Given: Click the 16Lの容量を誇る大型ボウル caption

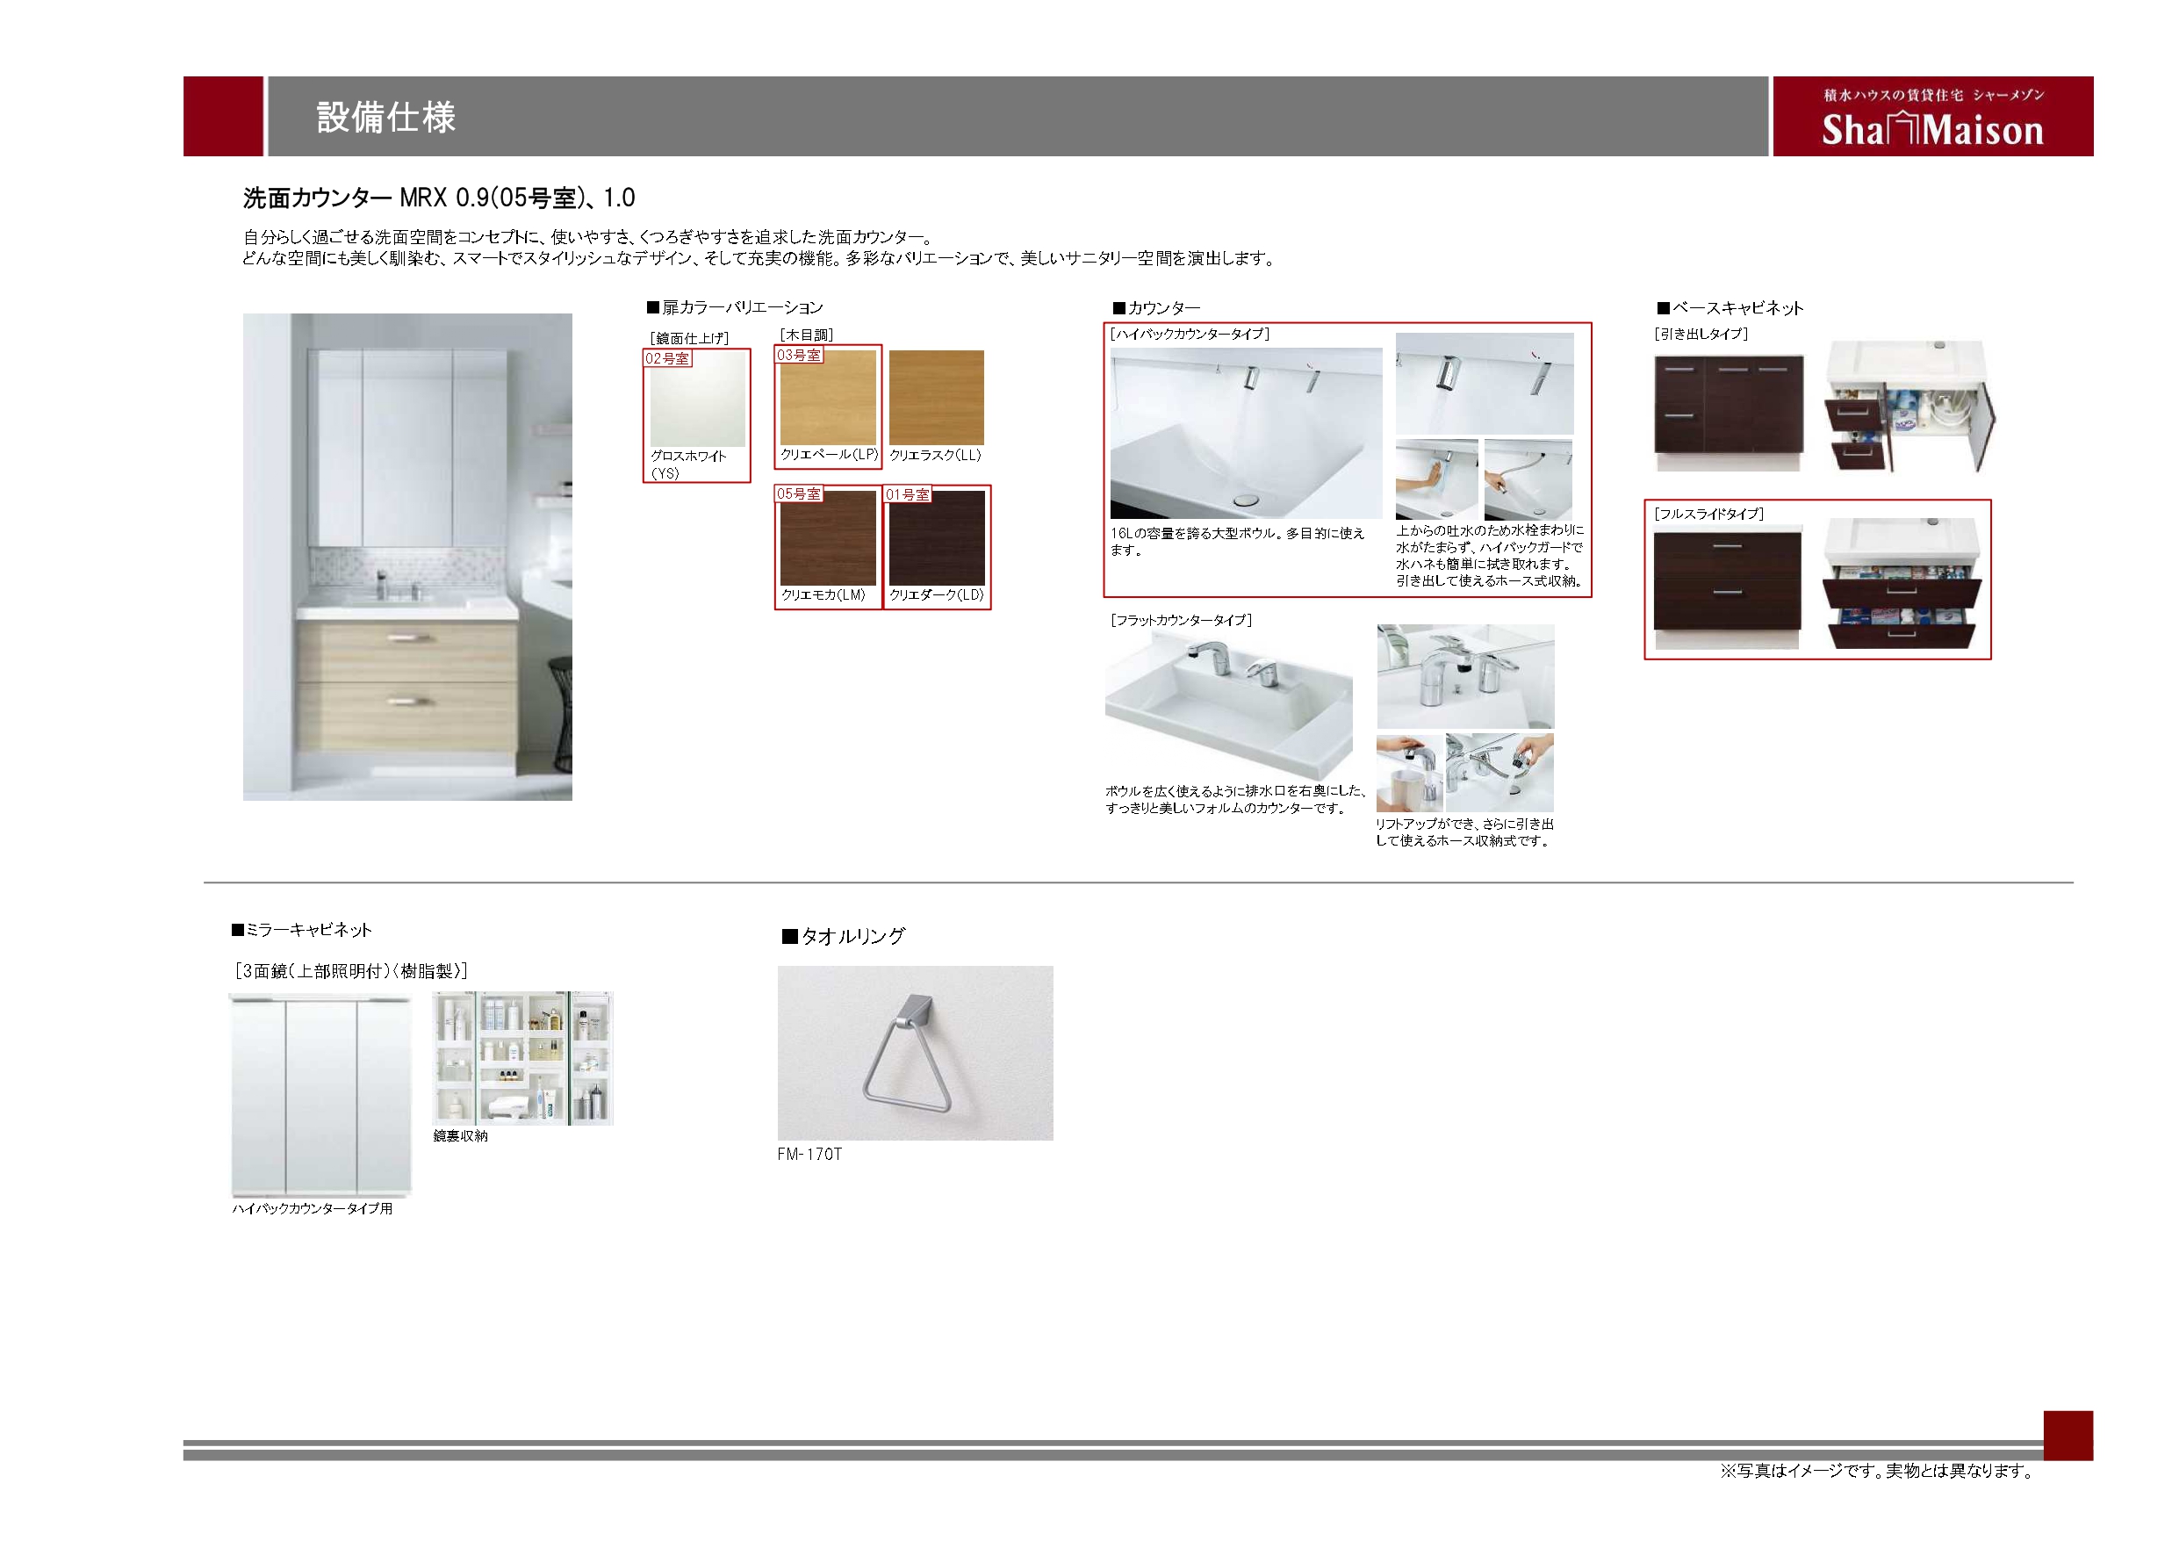Looking at the screenshot, I should [x=1238, y=541].
